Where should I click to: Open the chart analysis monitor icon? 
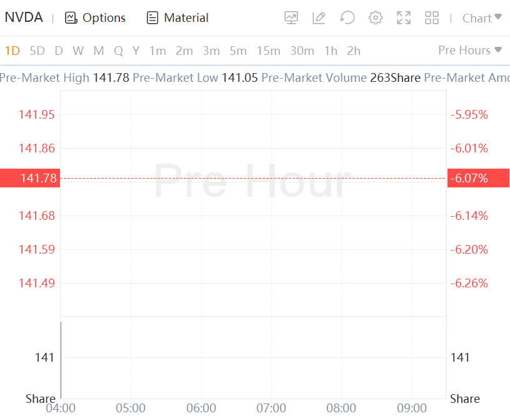[x=291, y=18]
